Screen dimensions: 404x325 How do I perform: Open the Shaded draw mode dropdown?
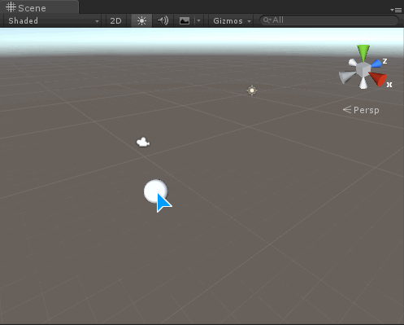coord(53,20)
